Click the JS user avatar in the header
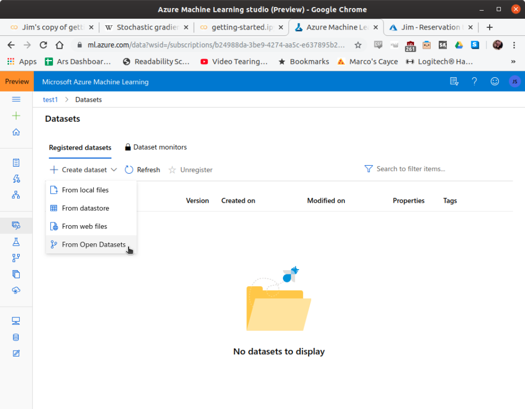Image resolution: width=525 pixels, height=409 pixels. tap(514, 81)
